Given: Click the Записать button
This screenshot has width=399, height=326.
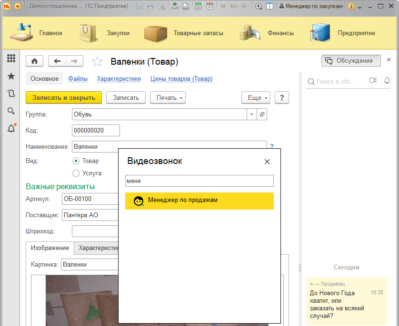Looking at the screenshot, I should [126, 98].
